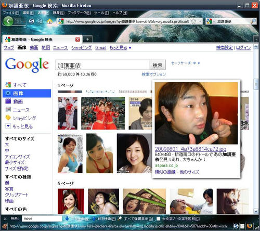Close the find bar with the X

click(x=5, y=219)
